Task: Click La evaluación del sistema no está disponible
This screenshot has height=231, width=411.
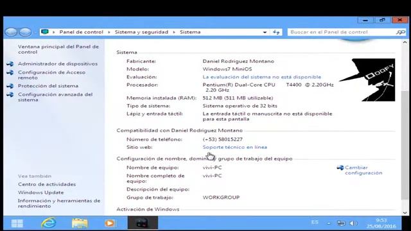Action: [x=262, y=77]
